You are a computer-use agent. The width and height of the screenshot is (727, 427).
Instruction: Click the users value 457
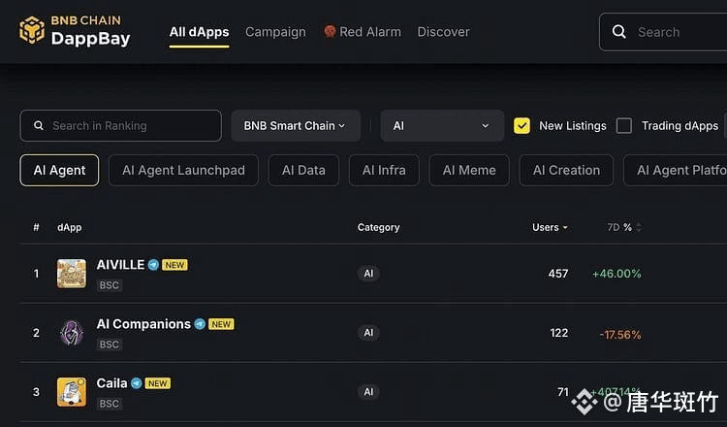pos(558,274)
